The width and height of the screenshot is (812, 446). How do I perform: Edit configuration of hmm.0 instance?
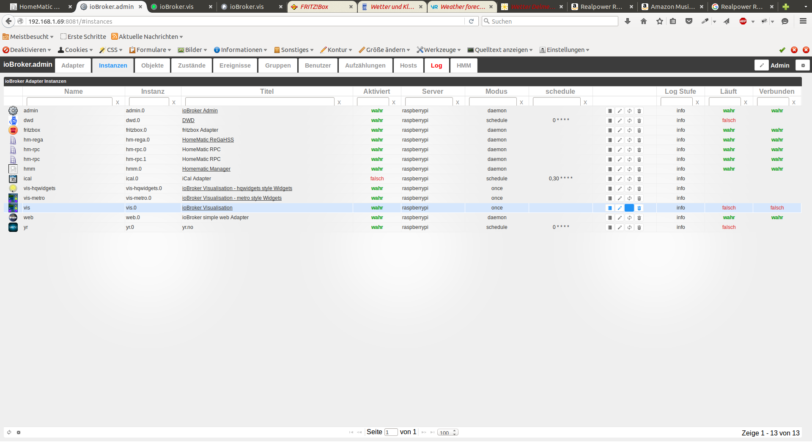[x=620, y=169]
